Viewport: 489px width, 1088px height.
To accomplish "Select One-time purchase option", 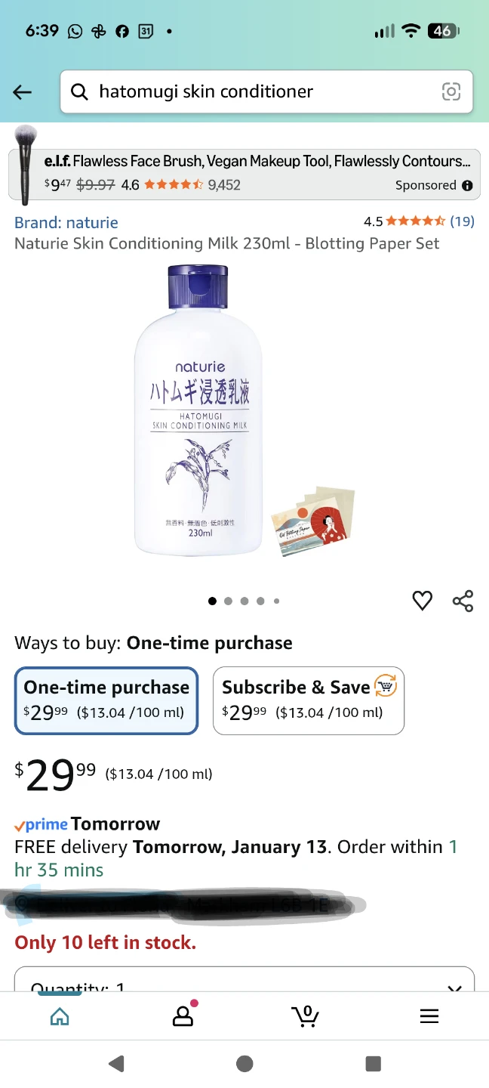I will [106, 700].
